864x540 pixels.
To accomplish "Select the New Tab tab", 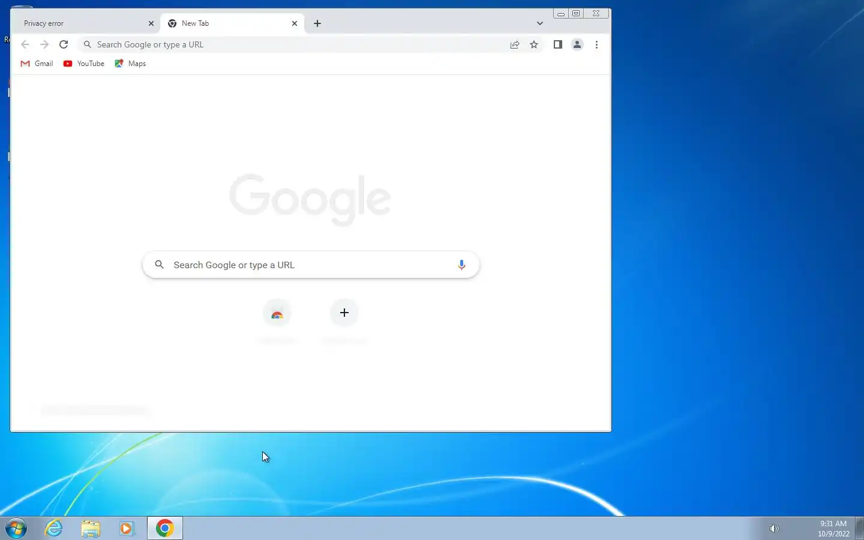I will 232,23.
